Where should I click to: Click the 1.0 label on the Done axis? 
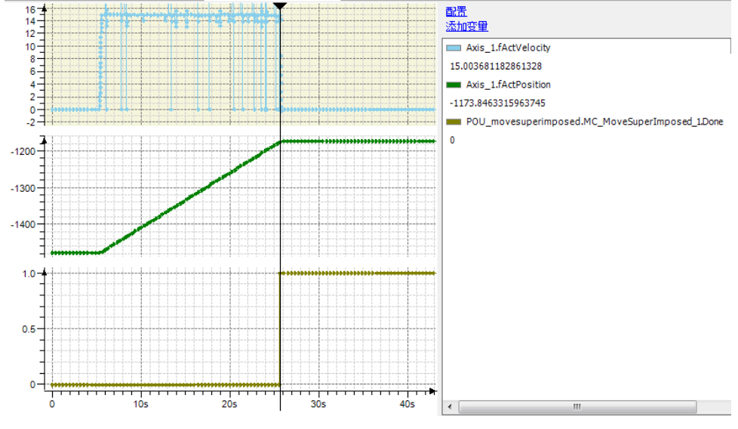coord(29,273)
